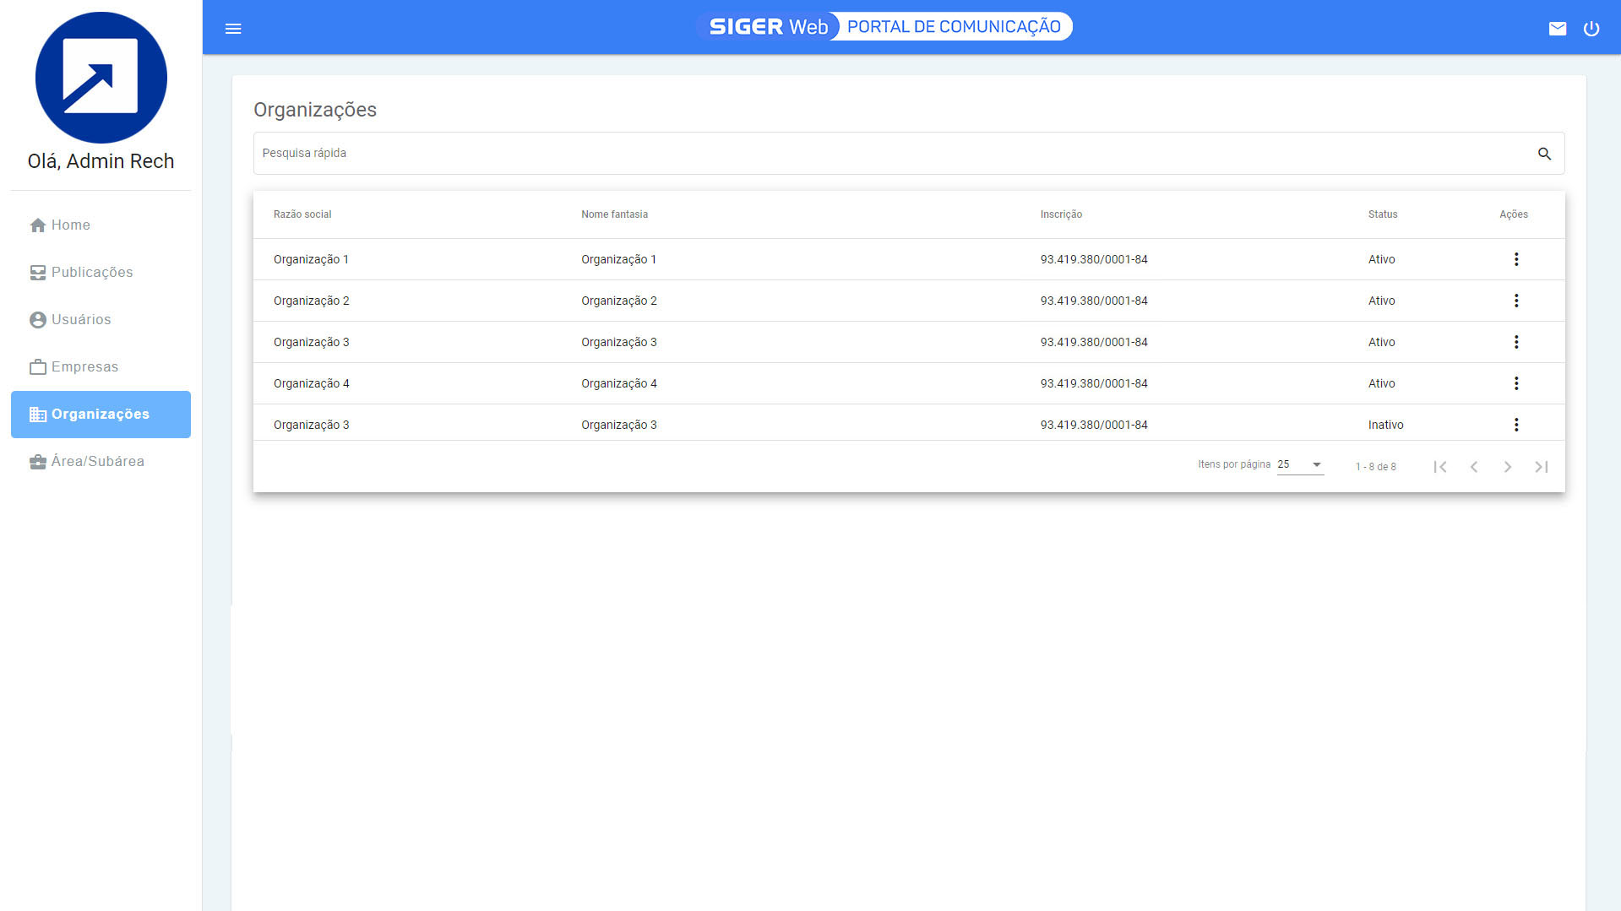This screenshot has width=1621, height=911.
Task: Open the Home sidebar icon
Action: pyautogui.click(x=37, y=225)
